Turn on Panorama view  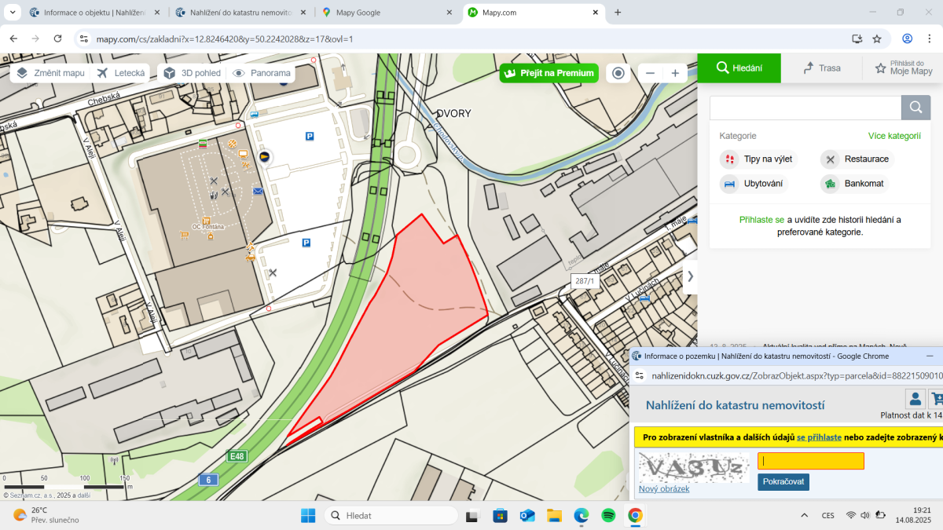pos(262,73)
